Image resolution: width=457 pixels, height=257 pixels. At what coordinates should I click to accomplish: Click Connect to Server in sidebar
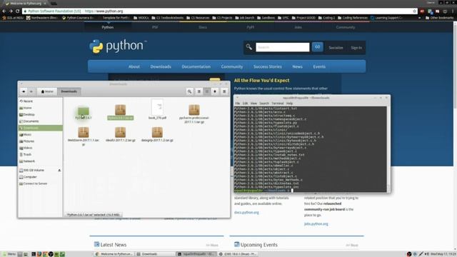coord(40,183)
